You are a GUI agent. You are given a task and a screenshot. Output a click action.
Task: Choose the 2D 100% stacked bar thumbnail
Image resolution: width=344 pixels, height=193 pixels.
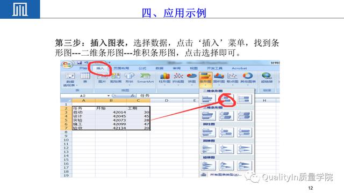[x=245, y=99]
